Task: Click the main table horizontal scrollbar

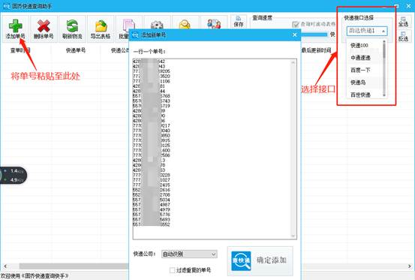Action: tap(74, 266)
